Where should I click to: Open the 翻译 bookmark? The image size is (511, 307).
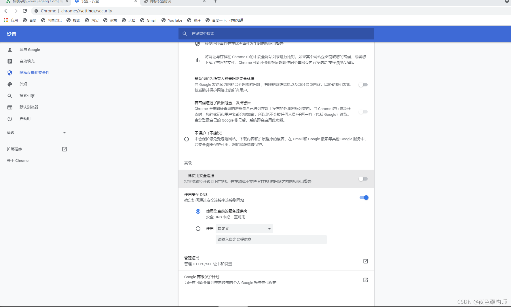[194, 20]
